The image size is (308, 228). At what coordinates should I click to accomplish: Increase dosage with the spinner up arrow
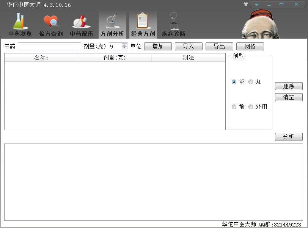point(124,45)
